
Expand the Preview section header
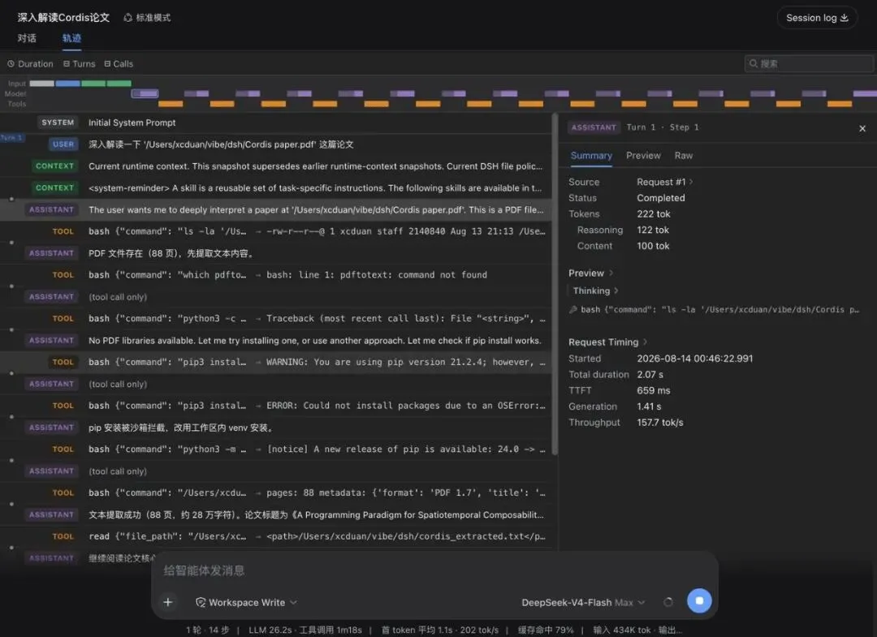[x=591, y=273]
